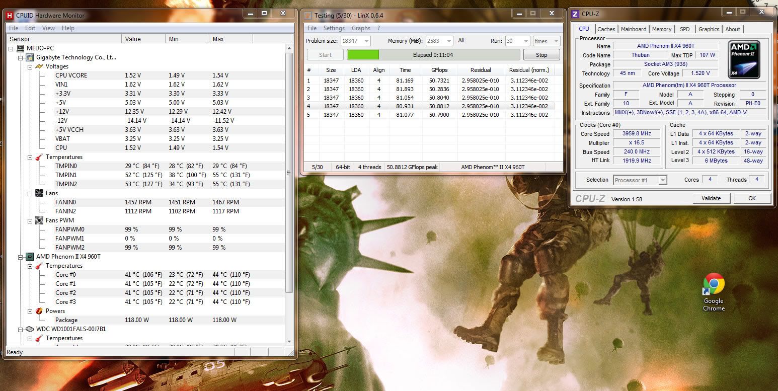Open the times unit dropdown in LinX

click(556, 41)
